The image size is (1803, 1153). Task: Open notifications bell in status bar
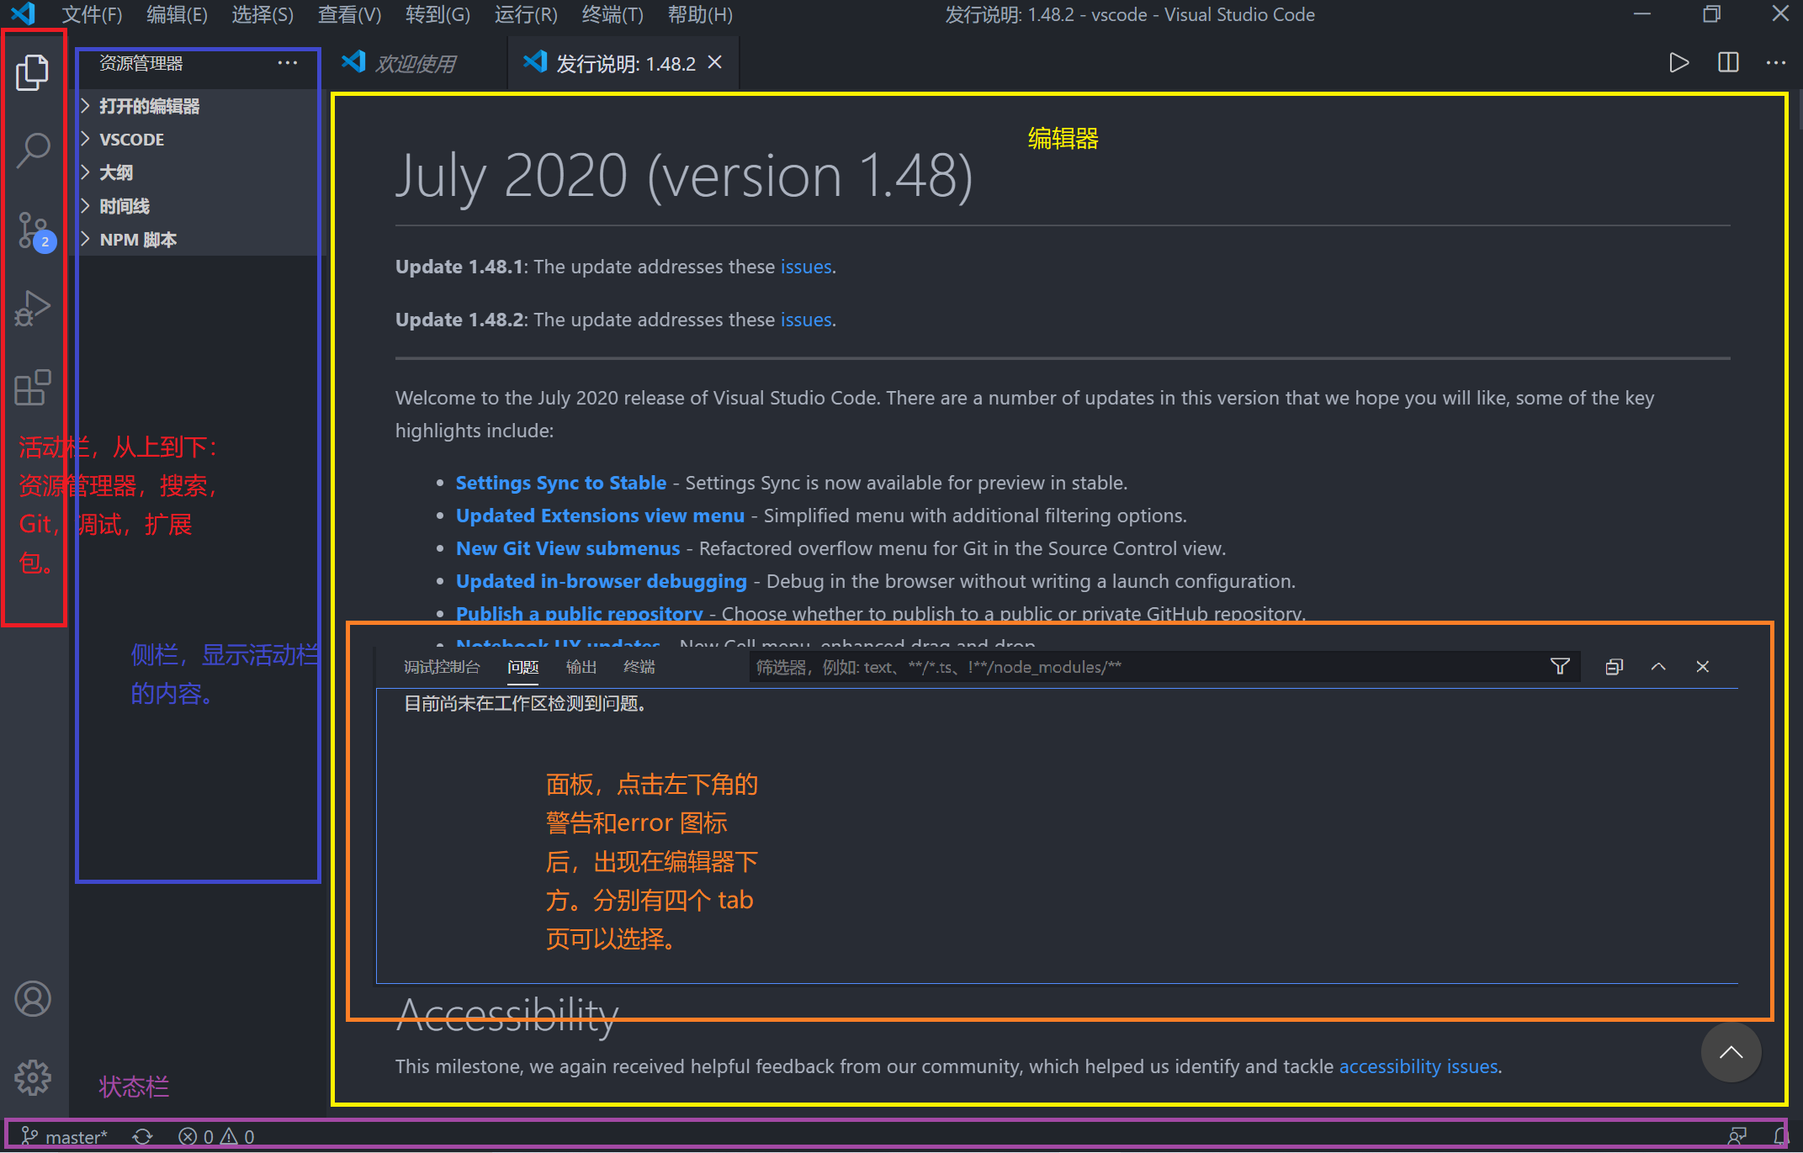click(1780, 1137)
